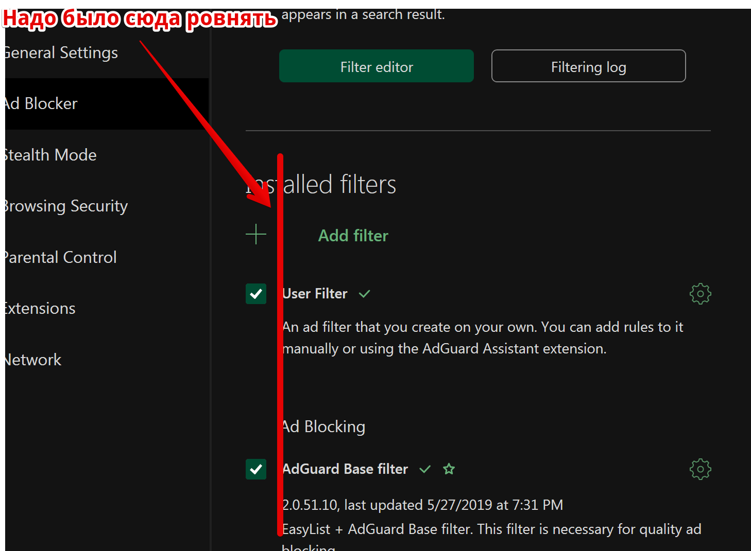
Task: Open the User Filter gear settings
Action: point(700,294)
